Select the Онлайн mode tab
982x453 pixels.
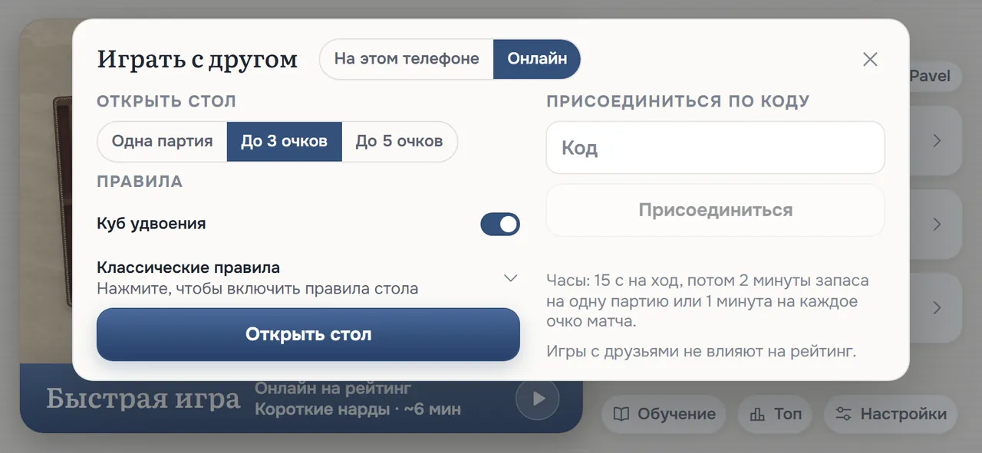pyautogui.click(x=537, y=59)
